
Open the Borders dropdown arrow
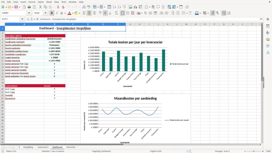187,13
